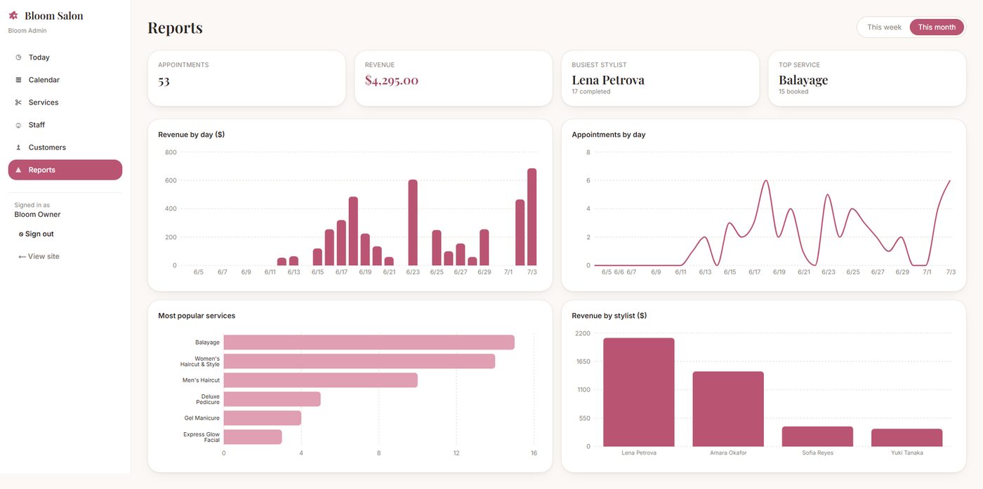
Task: Click the 'Lena Petrova' stylist axis label
Action: [x=639, y=453]
